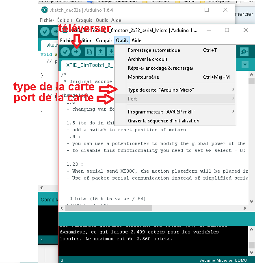Click editor horizontal scrollbar right arrow
This screenshot has height=263, width=255.
click(x=245, y=208)
